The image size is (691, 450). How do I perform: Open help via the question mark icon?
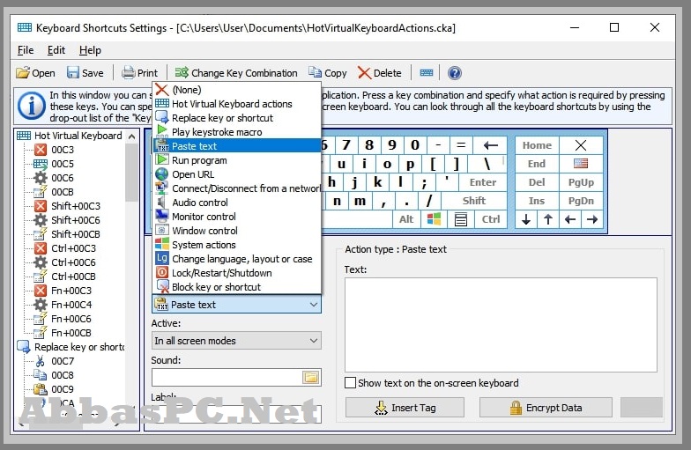[455, 72]
